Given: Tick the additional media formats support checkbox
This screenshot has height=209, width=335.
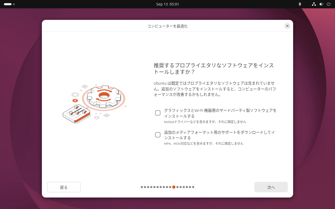Looking at the screenshot, I should point(158,135).
